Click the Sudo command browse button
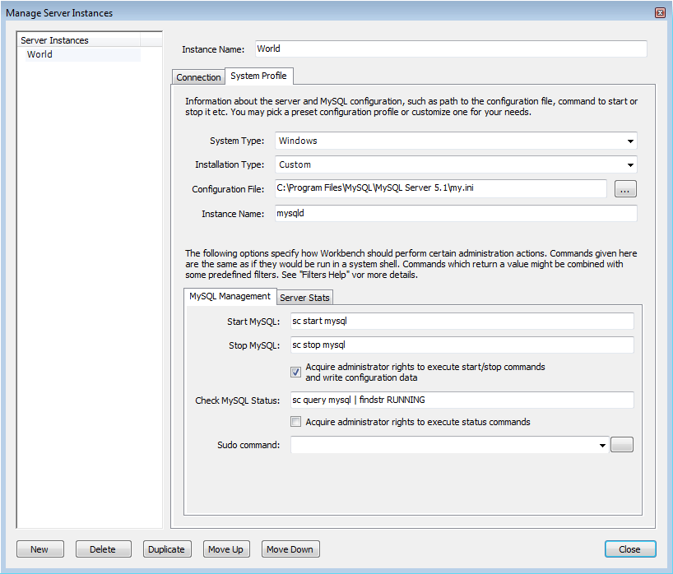The height and width of the screenshot is (574, 673). click(622, 444)
